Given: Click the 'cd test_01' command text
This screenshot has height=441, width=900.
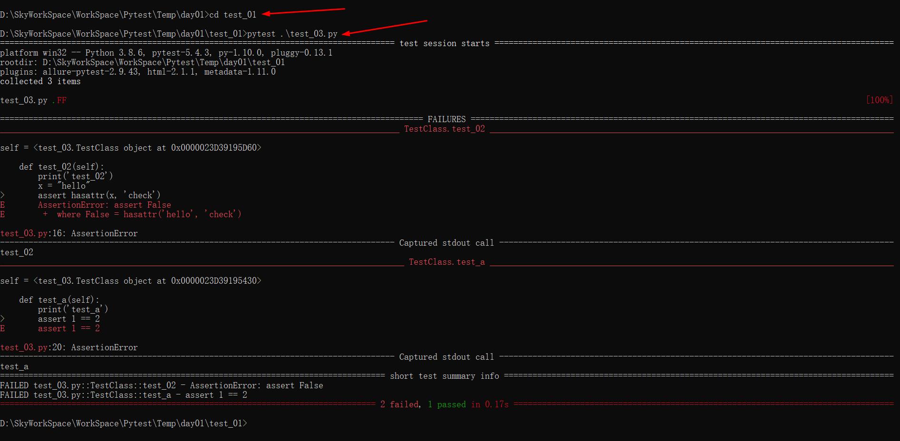Looking at the screenshot, I should click(232, 15).
